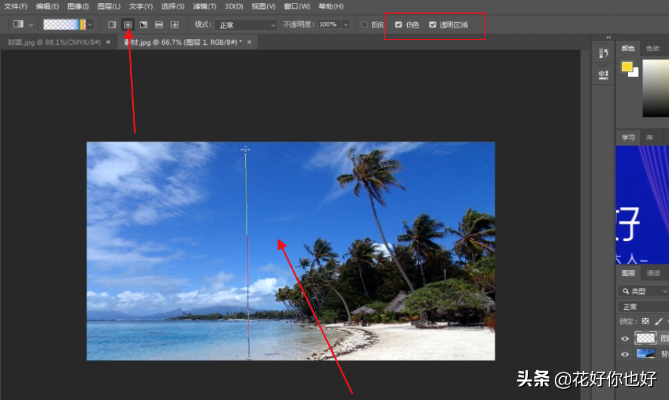Select the beach background layer thumbnail
This screenshot has height=400, width=669.
[645, 354]
